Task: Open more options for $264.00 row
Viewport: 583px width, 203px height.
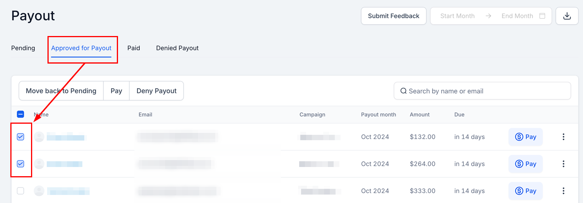Action: (563, 164)
